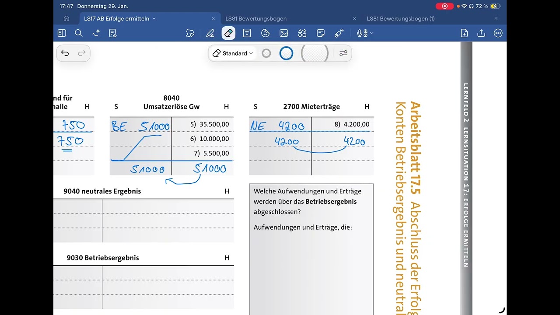Open the Standard eraser type dropdown
Viewport: 560px width, 315px height.
tap(233, 53)
